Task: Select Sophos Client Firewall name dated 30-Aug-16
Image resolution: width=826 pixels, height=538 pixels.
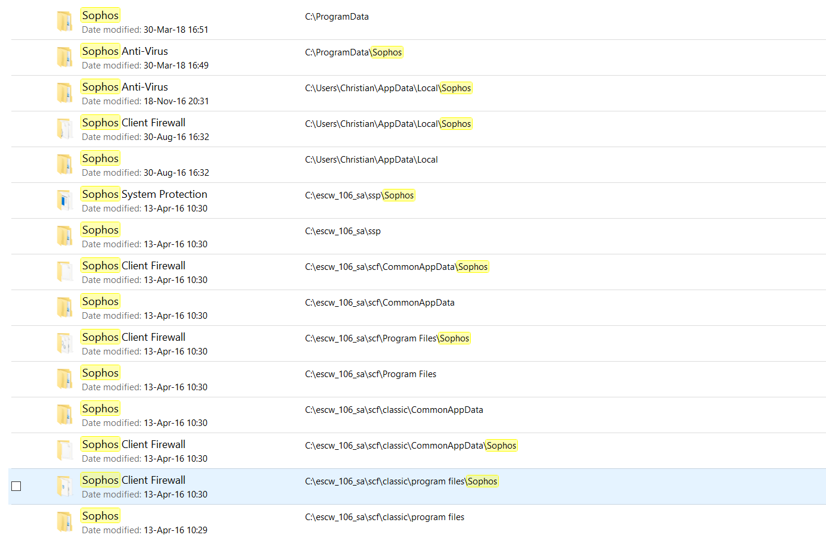Action: click(x=133, y=123)
